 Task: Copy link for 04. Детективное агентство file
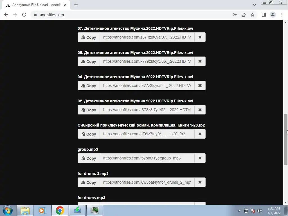[x=89, y=85]
